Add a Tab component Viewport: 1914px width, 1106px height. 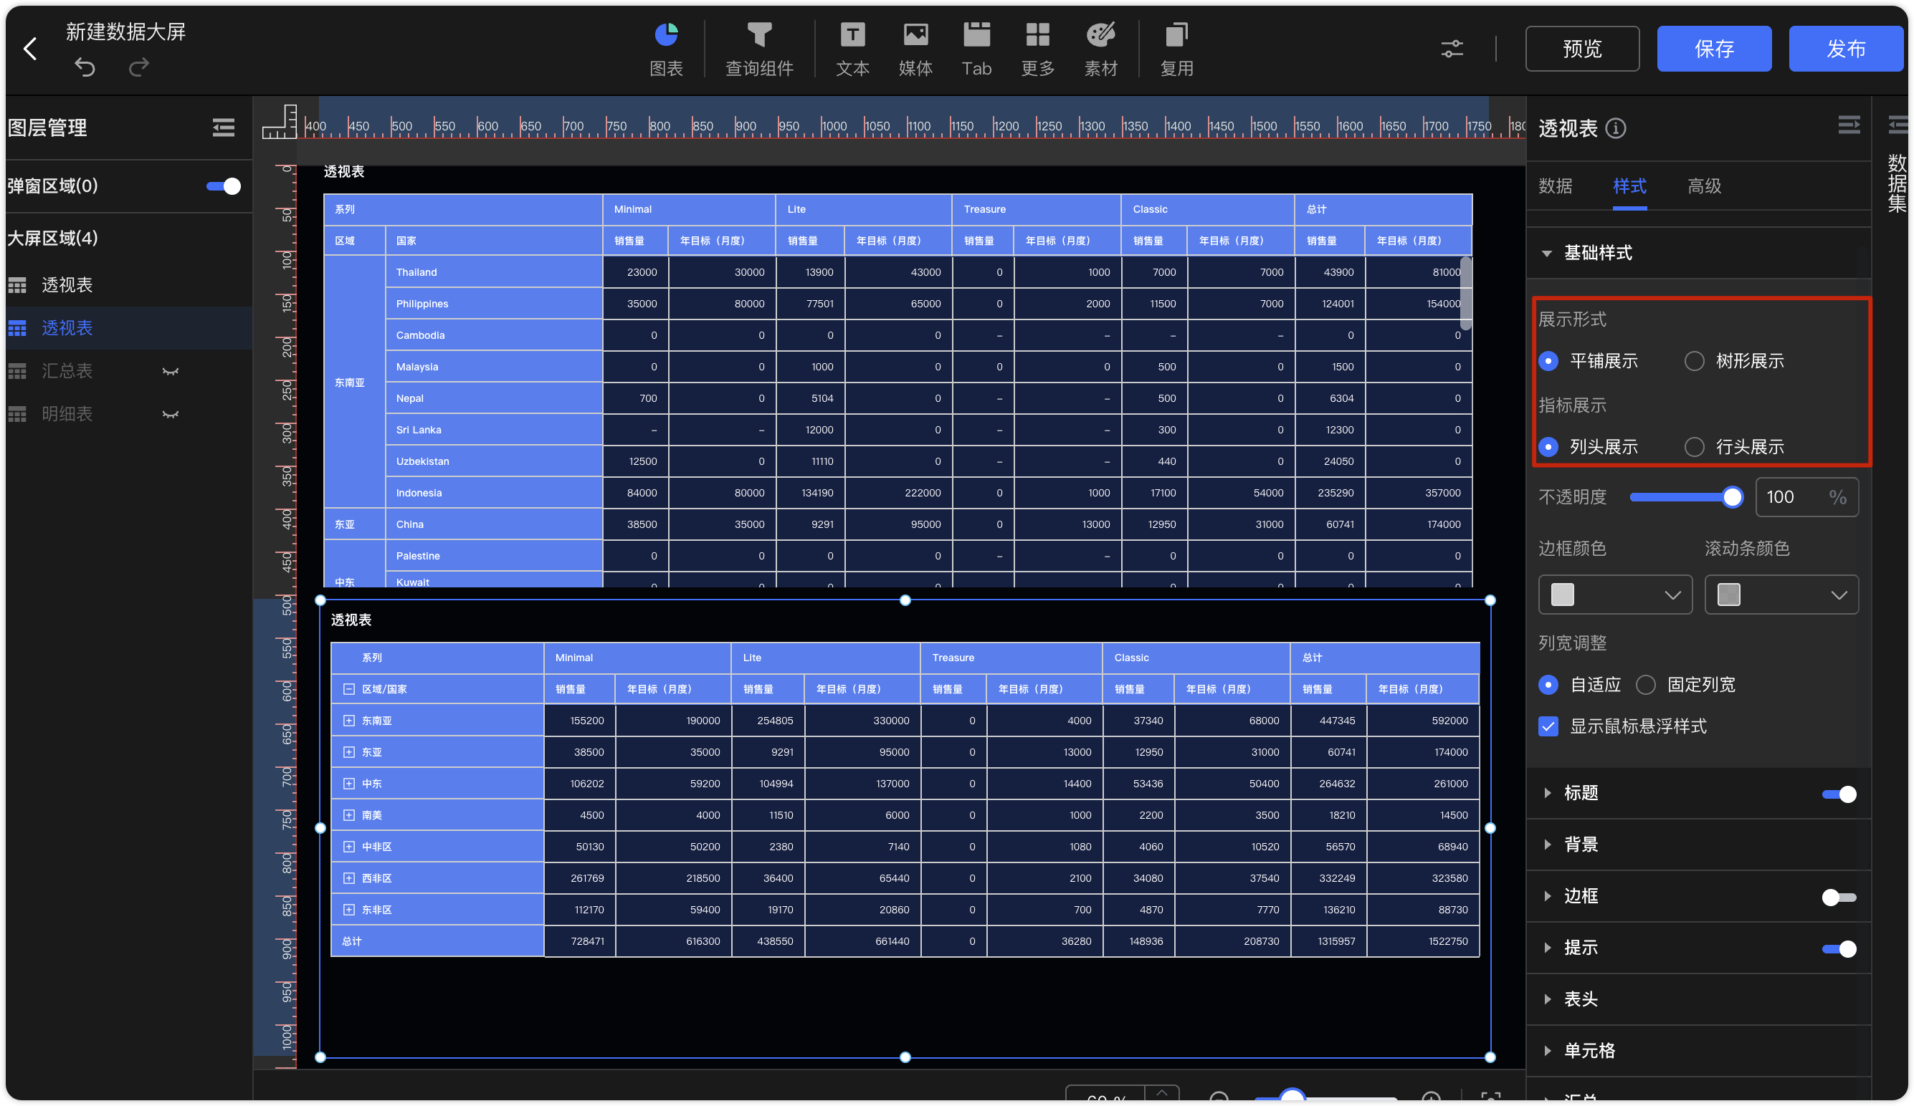click(x=977, y=49)
